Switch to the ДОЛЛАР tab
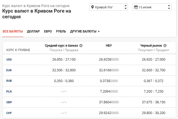 33,31
